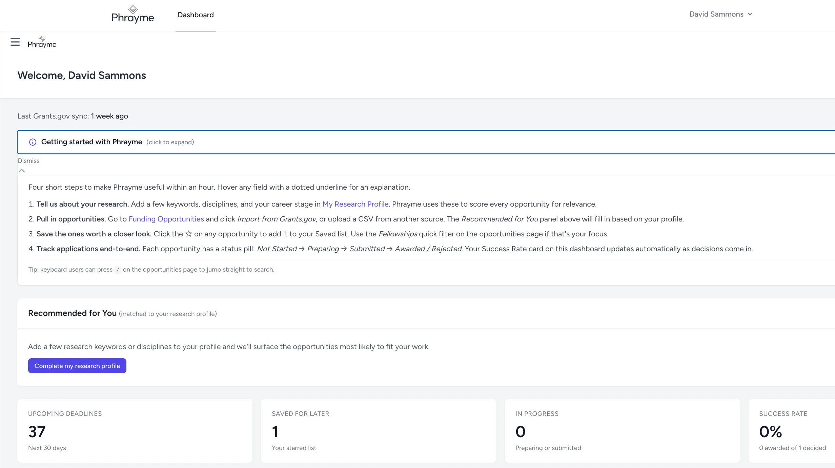Expand the Getting started with Phrayme header
This screenshot has width=835, height=468.
[426, 142]
